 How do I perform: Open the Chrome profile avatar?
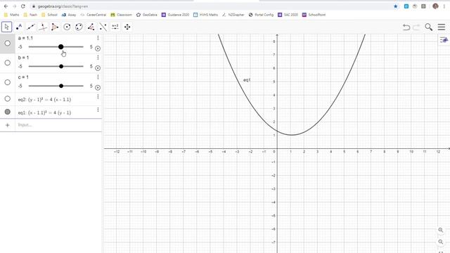pyautogui.click(x=435, y=6)
